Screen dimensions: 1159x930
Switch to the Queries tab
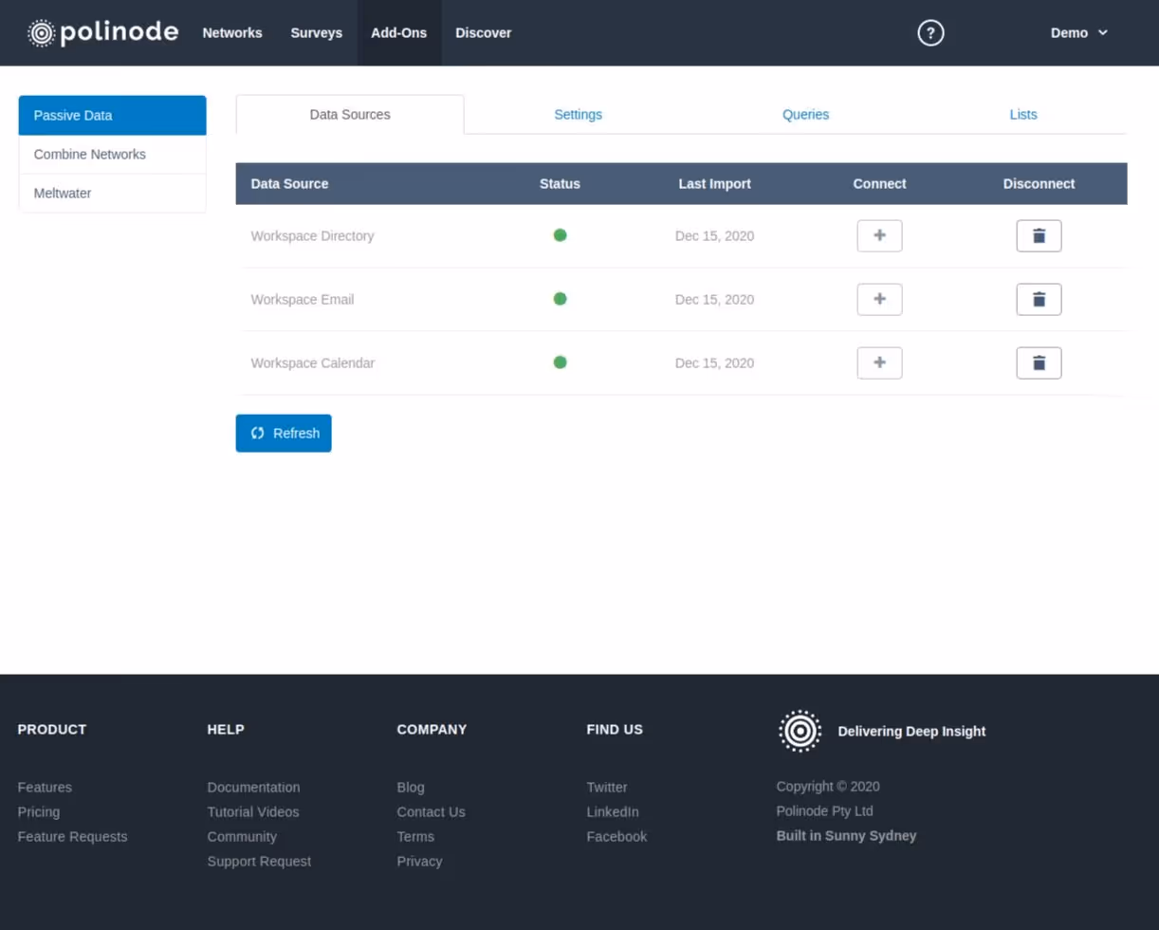(x=805, y=115)
